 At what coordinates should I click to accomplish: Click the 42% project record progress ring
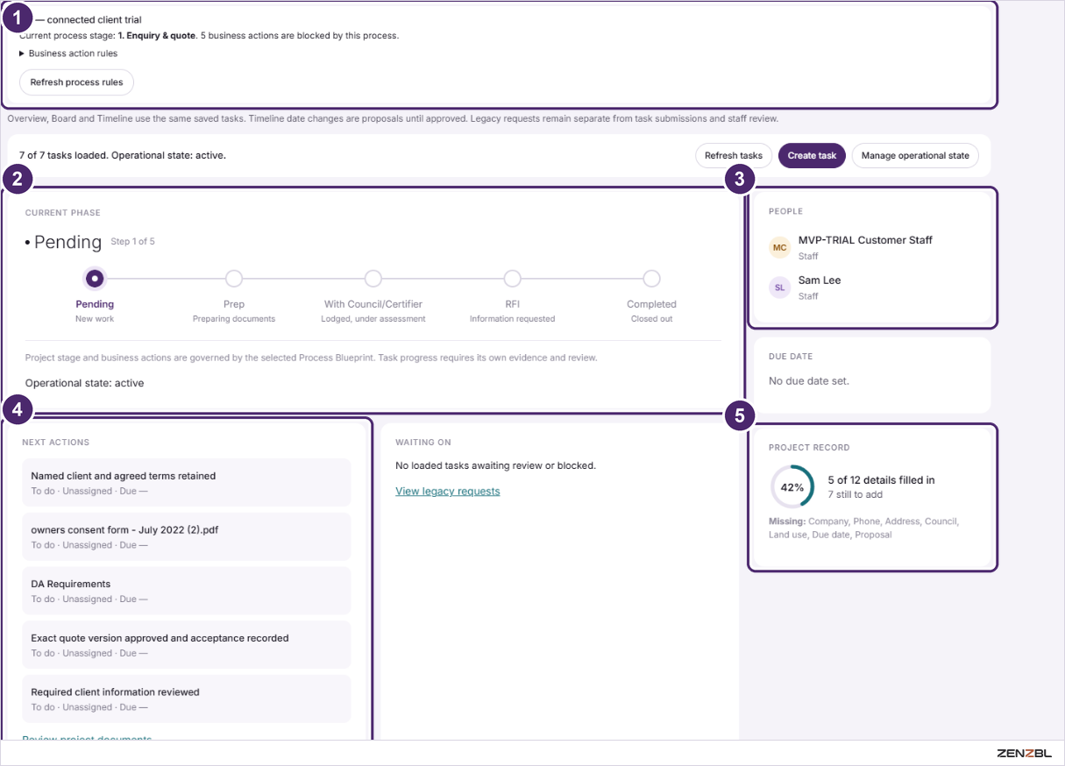point(792,486)
